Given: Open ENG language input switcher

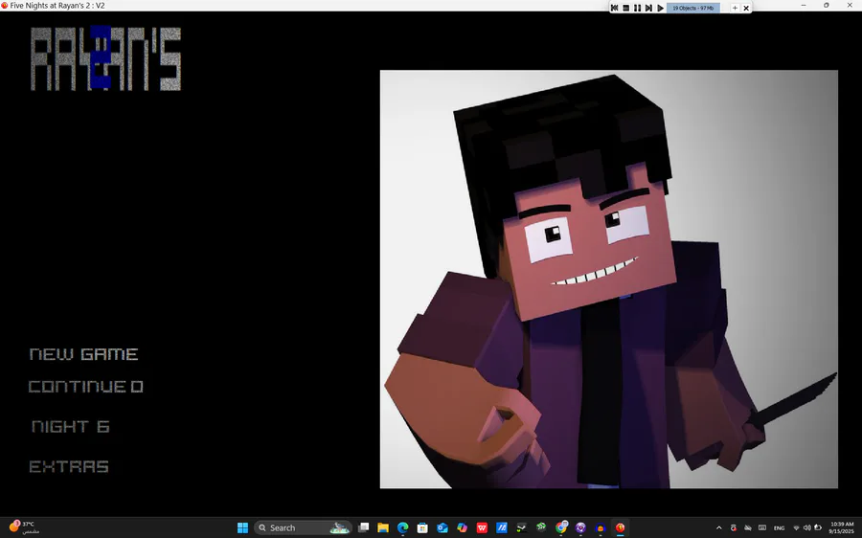Looking at the screenshot, I should coord(779,527).
